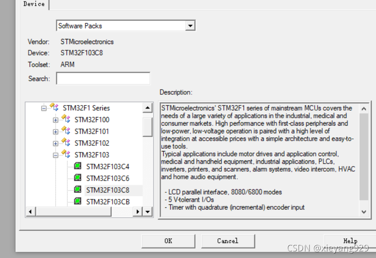The width and height of the screenshot is (376, 258).
Task: Select the STM32F103 label in tree
Action: [x=92, y=155]
